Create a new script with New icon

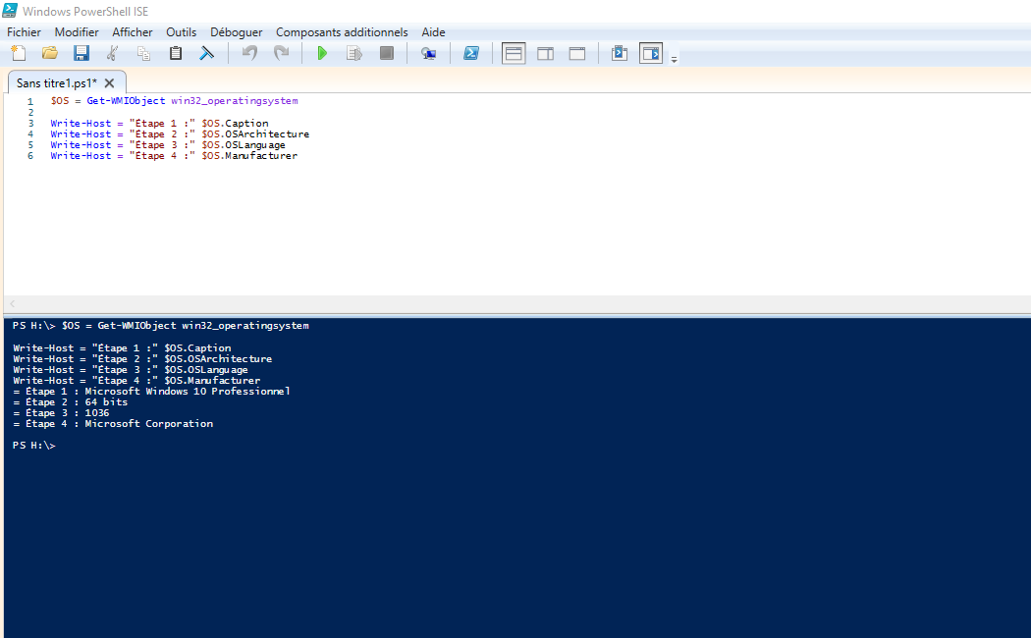coord(19,53)
